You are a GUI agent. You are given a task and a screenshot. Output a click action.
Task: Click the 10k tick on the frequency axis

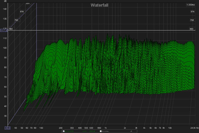pyautogui.click(x=170, y=127)
